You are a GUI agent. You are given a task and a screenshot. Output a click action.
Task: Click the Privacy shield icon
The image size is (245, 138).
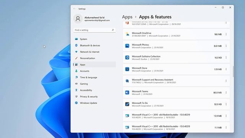coord(76,97)
